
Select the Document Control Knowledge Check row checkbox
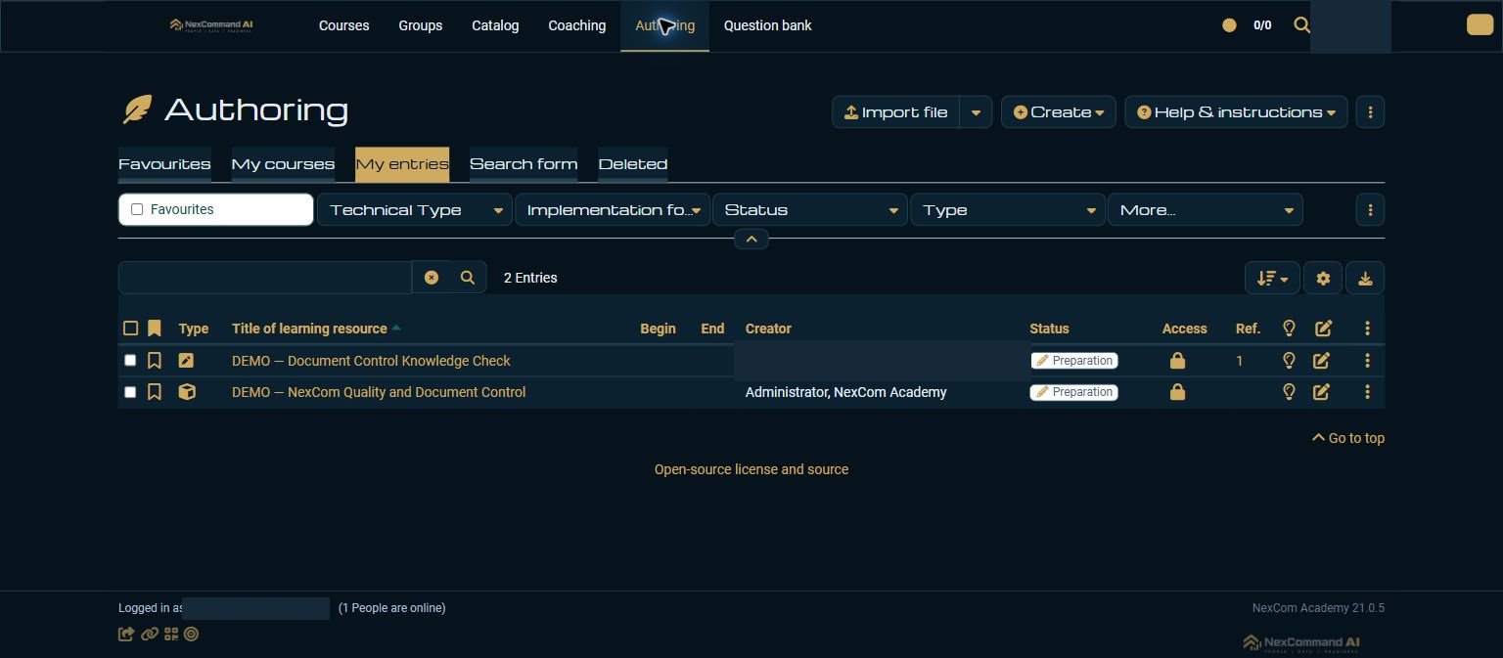coord(130,361)
